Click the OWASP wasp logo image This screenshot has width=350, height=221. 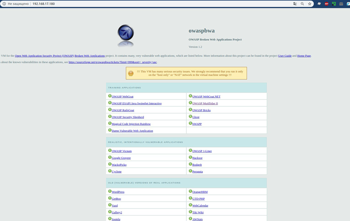click(126, 36)
